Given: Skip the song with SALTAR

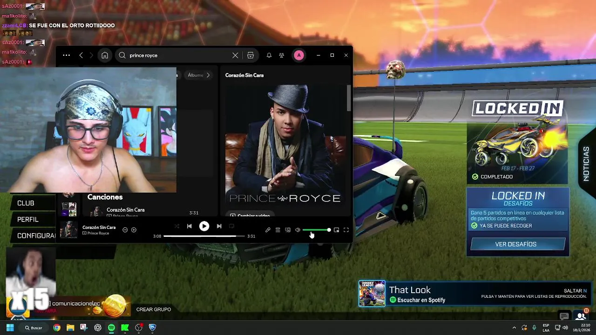Looking at the screenshot, I should pyautogui.click(x=575, y=291).
